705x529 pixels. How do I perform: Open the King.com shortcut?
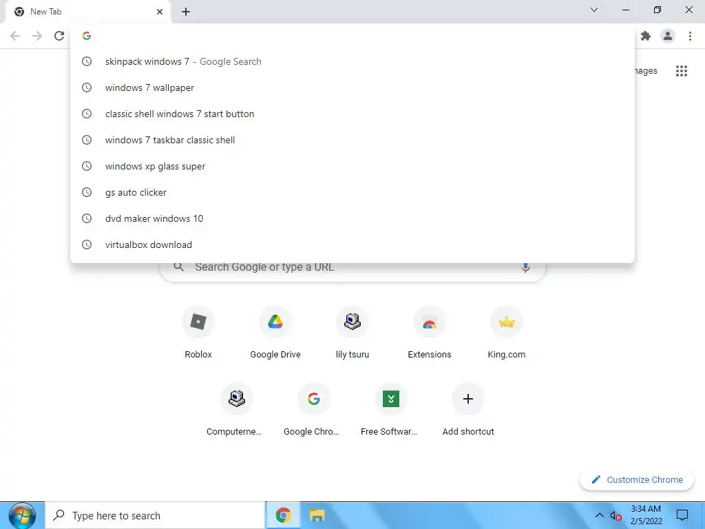click(x=506, y=333)
